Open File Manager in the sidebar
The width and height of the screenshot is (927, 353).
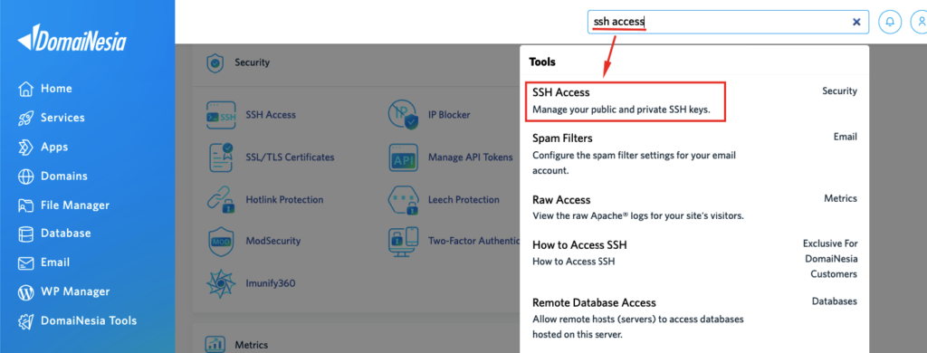coord(75,205)
